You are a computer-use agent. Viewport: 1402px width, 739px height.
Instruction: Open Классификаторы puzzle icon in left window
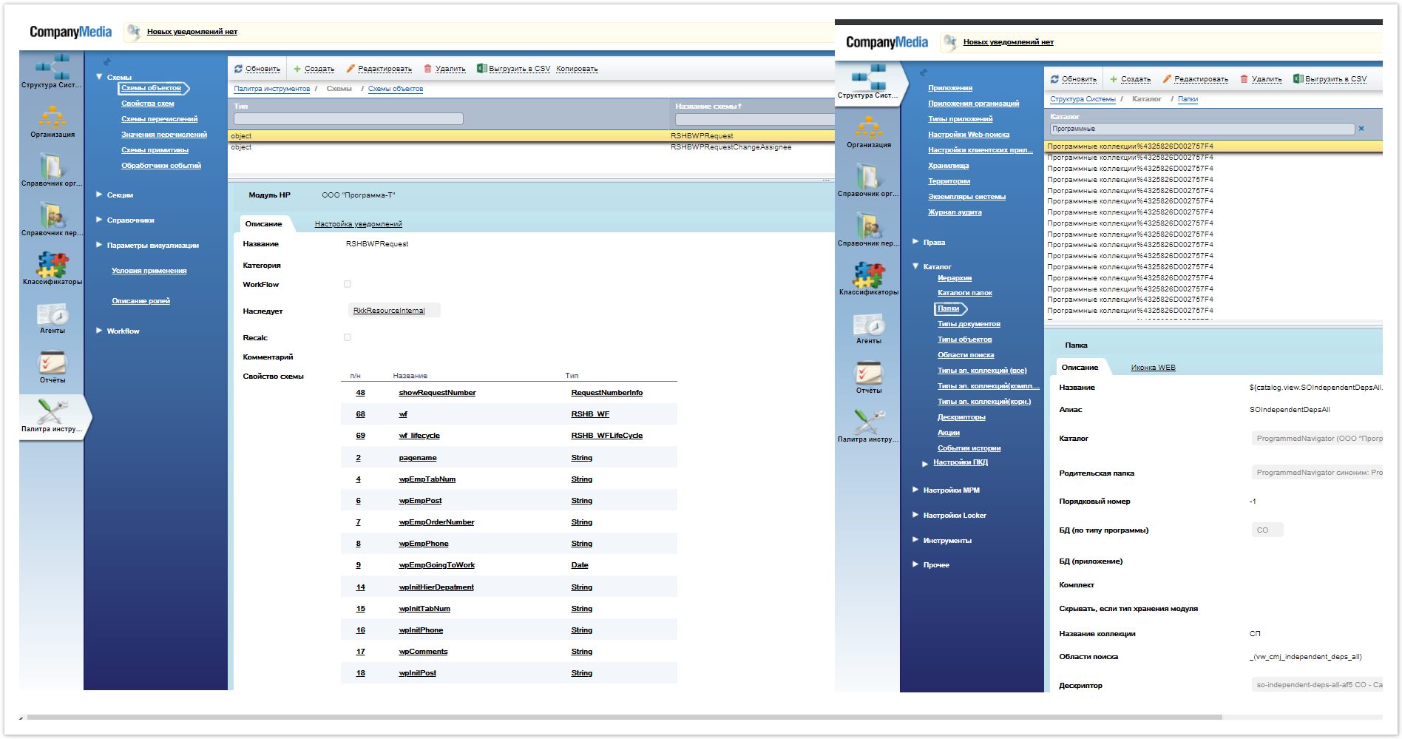point(52,264)
